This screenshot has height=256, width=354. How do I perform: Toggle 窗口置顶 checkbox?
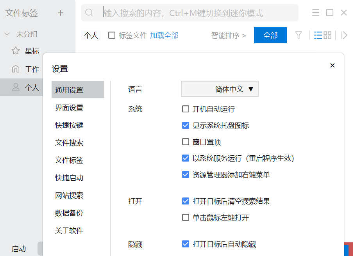click(186, 142)
